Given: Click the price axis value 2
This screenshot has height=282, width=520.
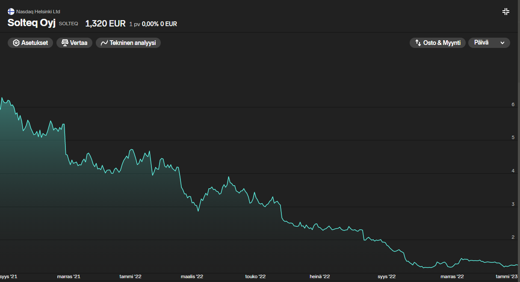Looking at the screenshot, I should [x=513, y=237].
